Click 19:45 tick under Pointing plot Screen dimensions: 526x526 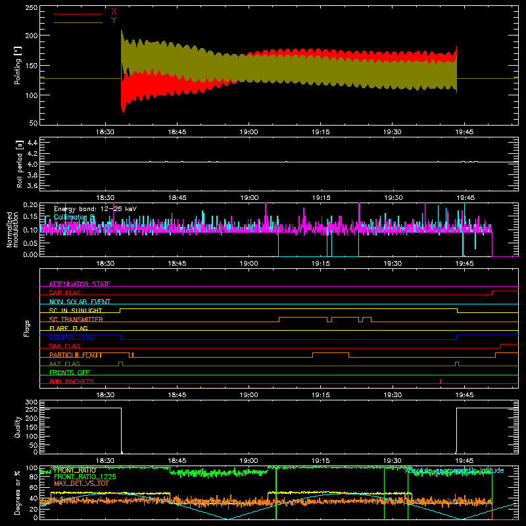click(x=464, y=132)
